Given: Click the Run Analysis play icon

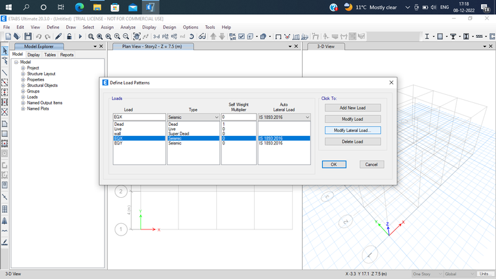Looking at the screenshot, I should point(80,37).
